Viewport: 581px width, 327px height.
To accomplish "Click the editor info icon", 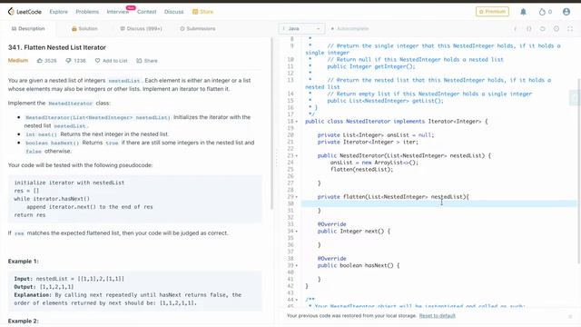I will 515,28.
